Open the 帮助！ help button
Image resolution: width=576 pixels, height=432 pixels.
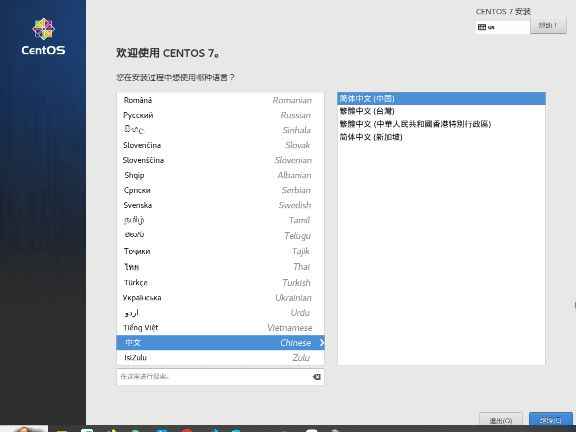coord(548,25)
